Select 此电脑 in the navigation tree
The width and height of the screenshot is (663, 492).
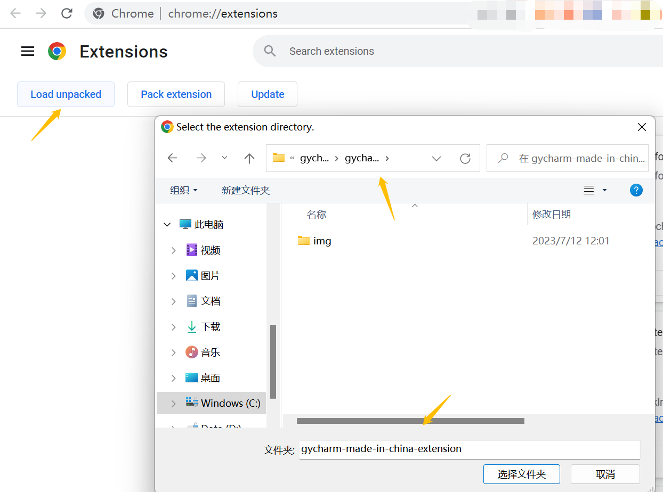coord(209,224)
